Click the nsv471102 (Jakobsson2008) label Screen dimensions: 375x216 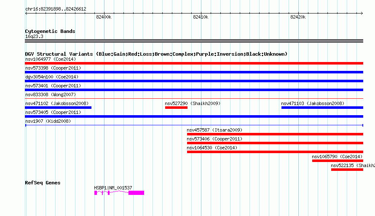pyautogui.click(x=57, y=103)
